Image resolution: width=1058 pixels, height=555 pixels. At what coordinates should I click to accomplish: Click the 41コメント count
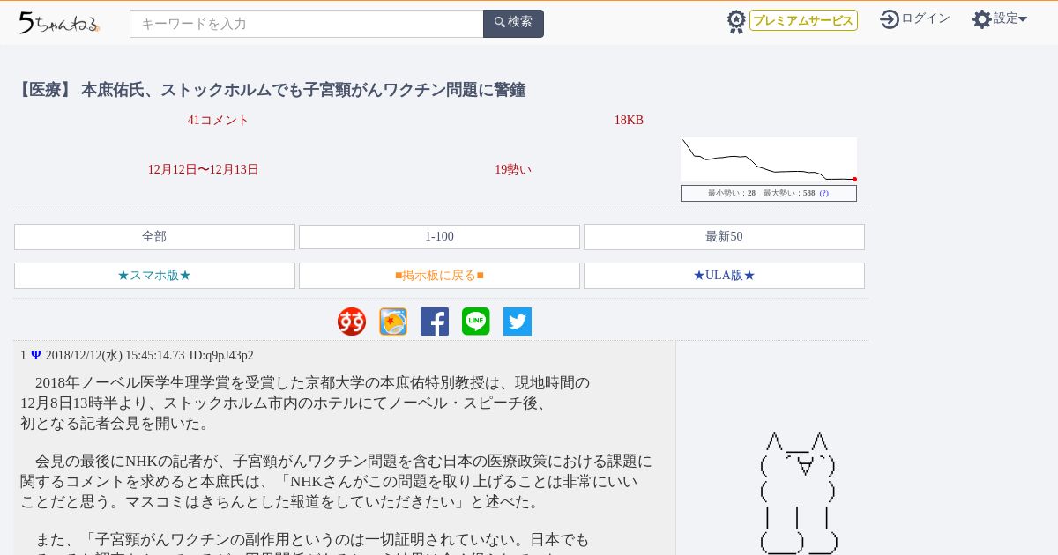[x=218, y=121]
